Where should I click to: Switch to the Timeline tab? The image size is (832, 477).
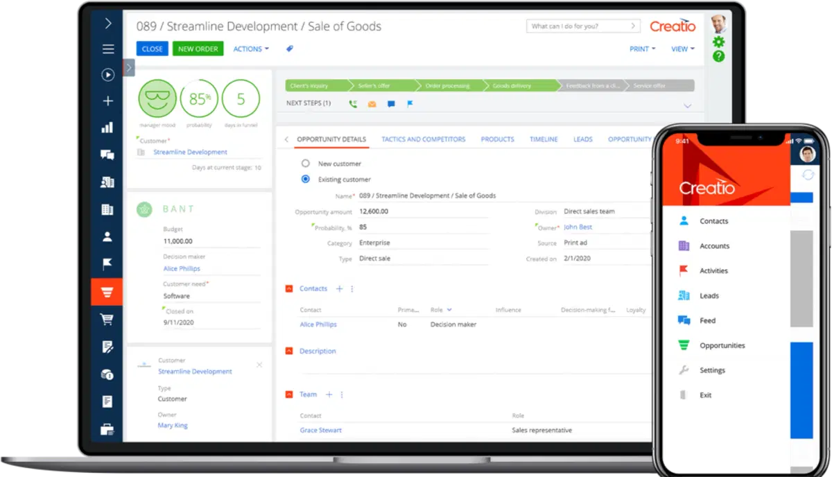(x=544, y=139)
